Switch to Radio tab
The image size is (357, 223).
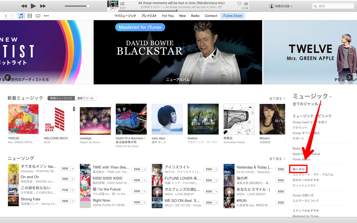point(195,16)
